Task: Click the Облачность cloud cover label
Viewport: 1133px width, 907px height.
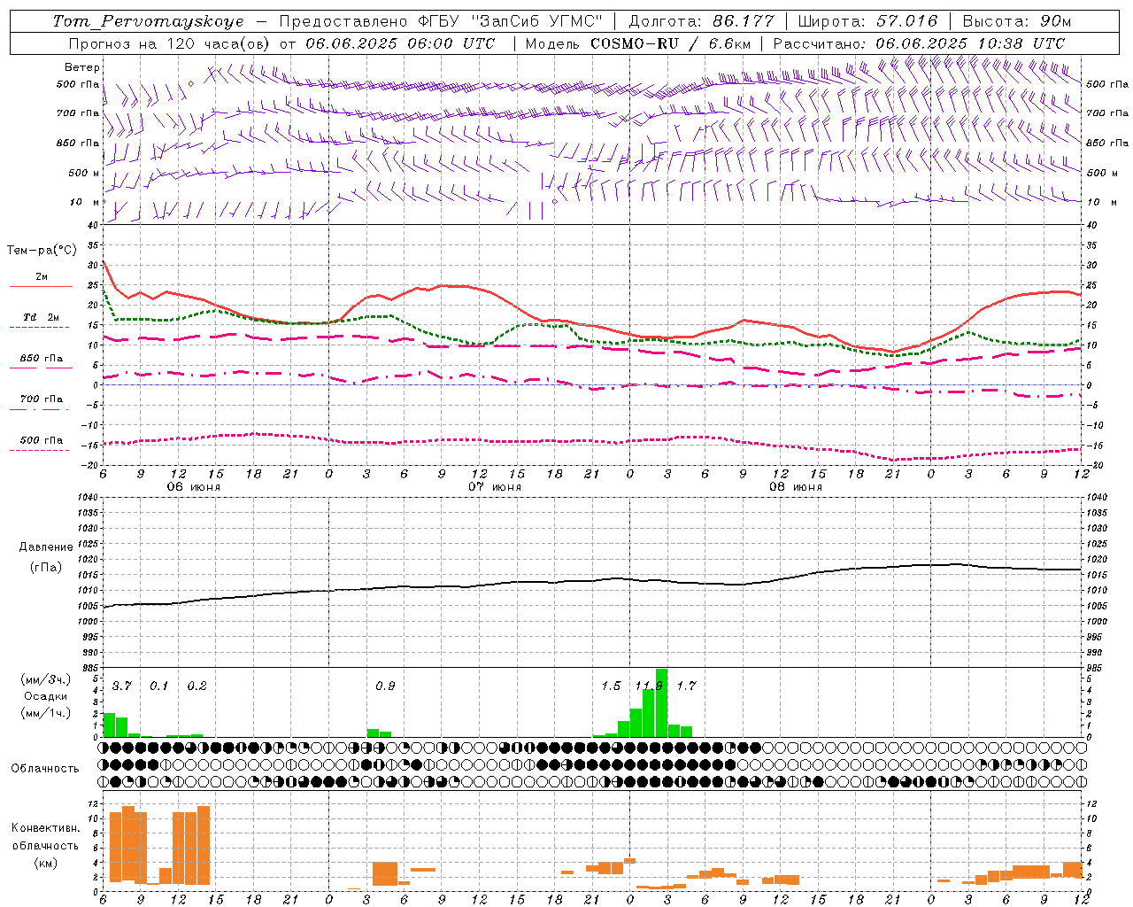Action: click(44, 768)
